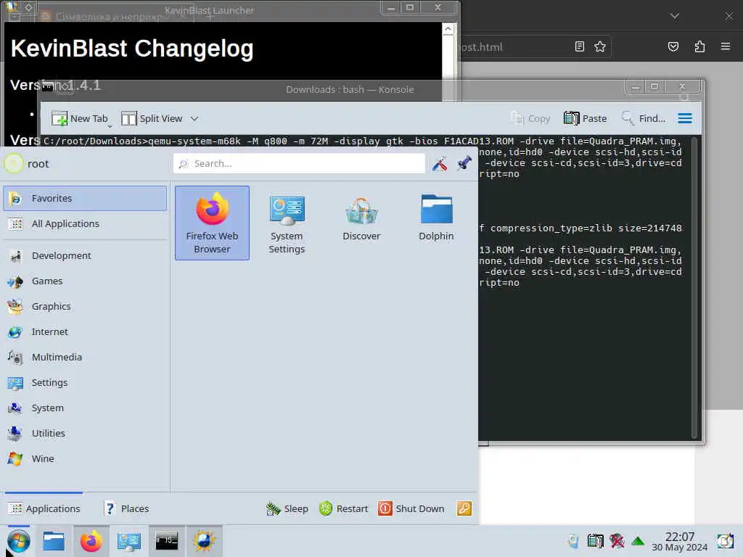Click Copy in Konsole toolbar

click(530, 118)
